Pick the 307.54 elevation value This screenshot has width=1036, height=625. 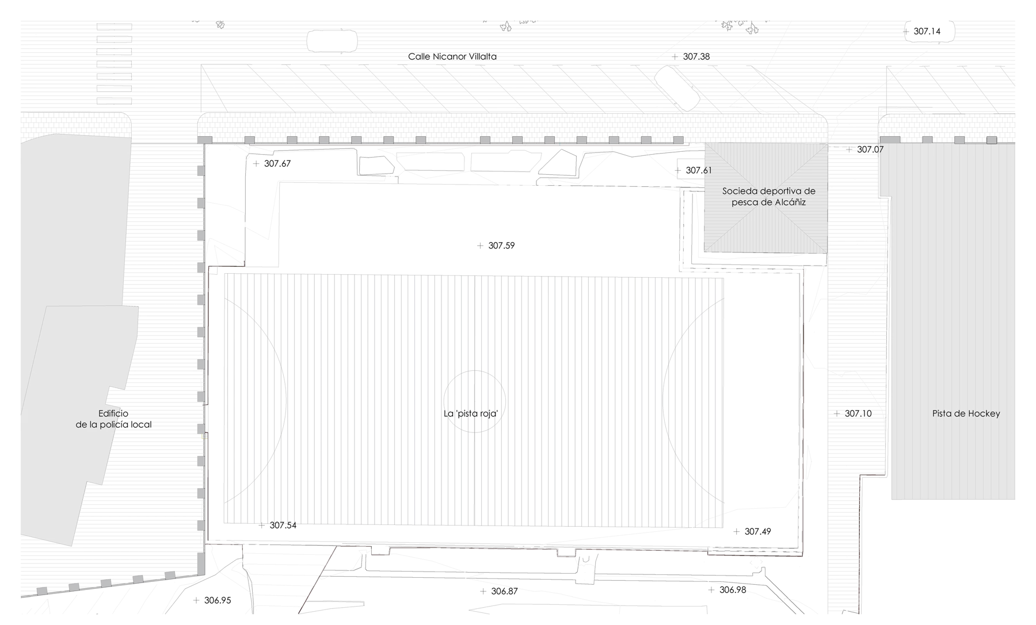[283, 525]
